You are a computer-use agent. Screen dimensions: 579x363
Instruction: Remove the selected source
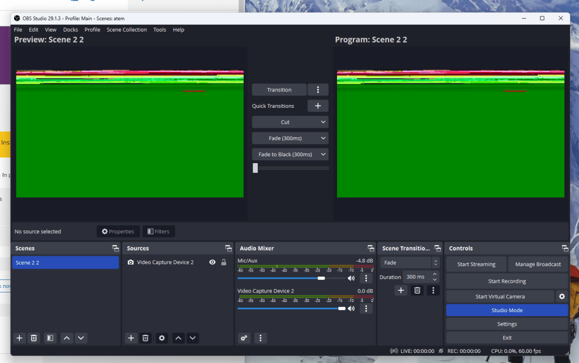coord(145,338)
